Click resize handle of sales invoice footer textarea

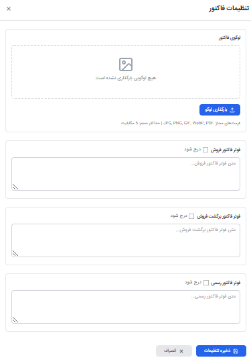click(15, 187)
